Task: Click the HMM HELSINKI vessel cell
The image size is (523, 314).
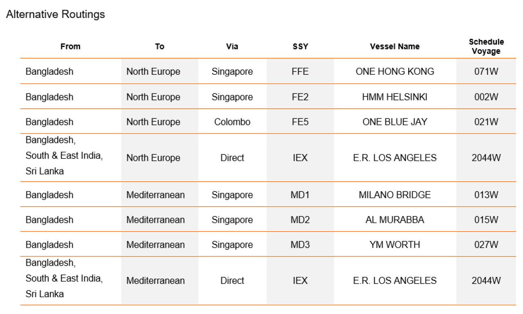Action: click(x=395, y=97)
